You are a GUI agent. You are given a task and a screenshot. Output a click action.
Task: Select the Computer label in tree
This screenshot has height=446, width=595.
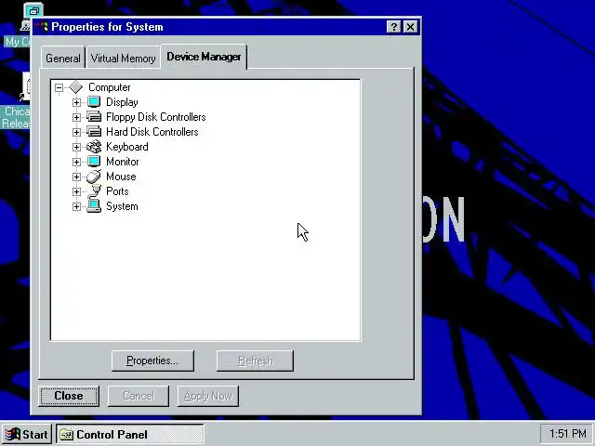110,87
